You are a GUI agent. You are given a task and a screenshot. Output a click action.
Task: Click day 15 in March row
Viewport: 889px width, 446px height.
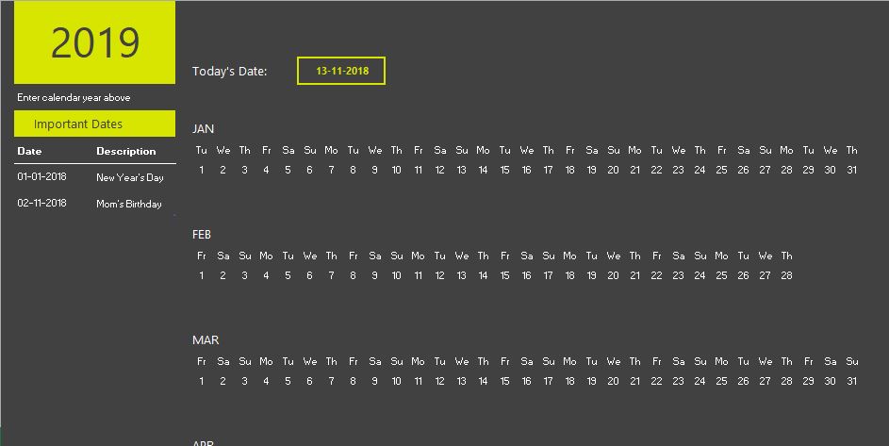[504, 381]
